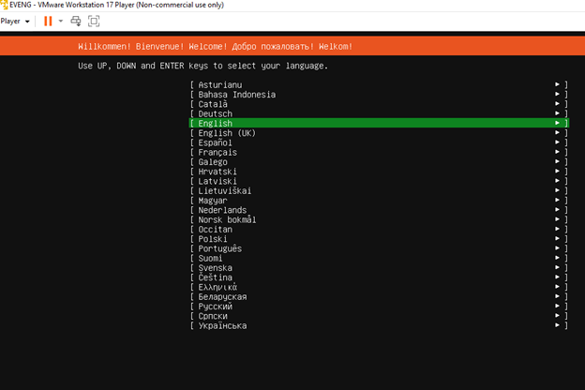The width and height of the screenshot is (585, 390).
Task: Choose Ελληνικά from the list
Action: 217,287
